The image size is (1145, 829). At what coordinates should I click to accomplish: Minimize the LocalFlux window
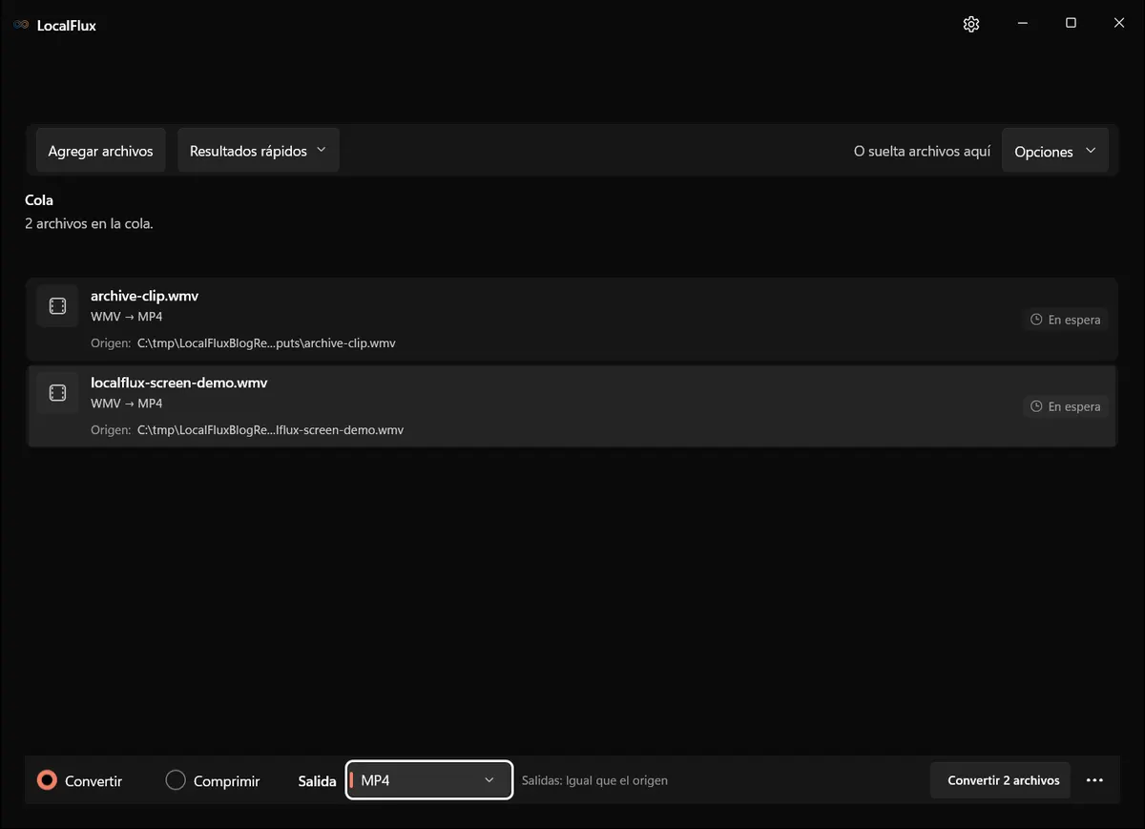click(1022, 24)
